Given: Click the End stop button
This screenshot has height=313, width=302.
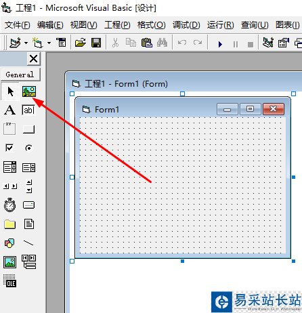Looking at the screenshot, I should point(251,45).
